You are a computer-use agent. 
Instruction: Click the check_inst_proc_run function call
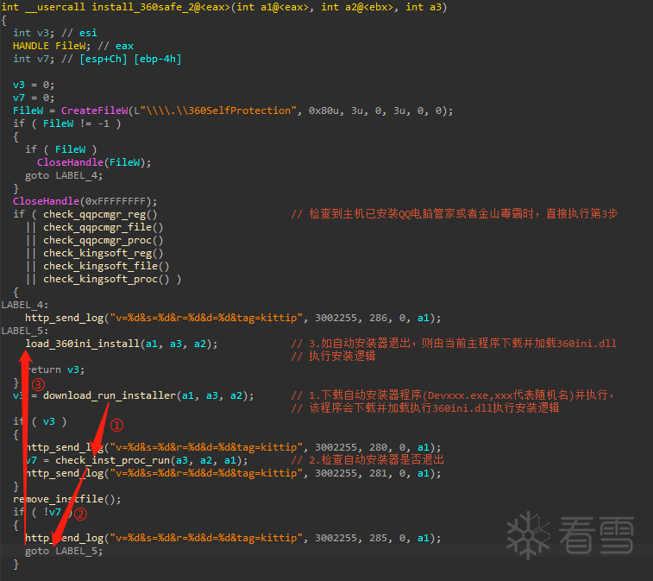click(x=151, y=460)
